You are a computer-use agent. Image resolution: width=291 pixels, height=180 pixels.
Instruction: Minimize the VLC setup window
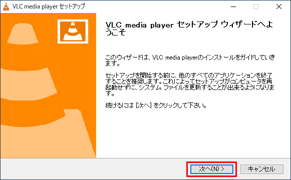(x=233, y=6)
